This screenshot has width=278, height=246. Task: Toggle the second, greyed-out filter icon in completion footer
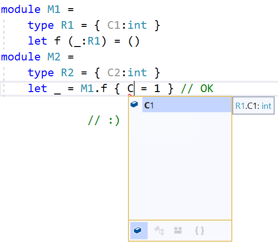click(x=159, y=231)
